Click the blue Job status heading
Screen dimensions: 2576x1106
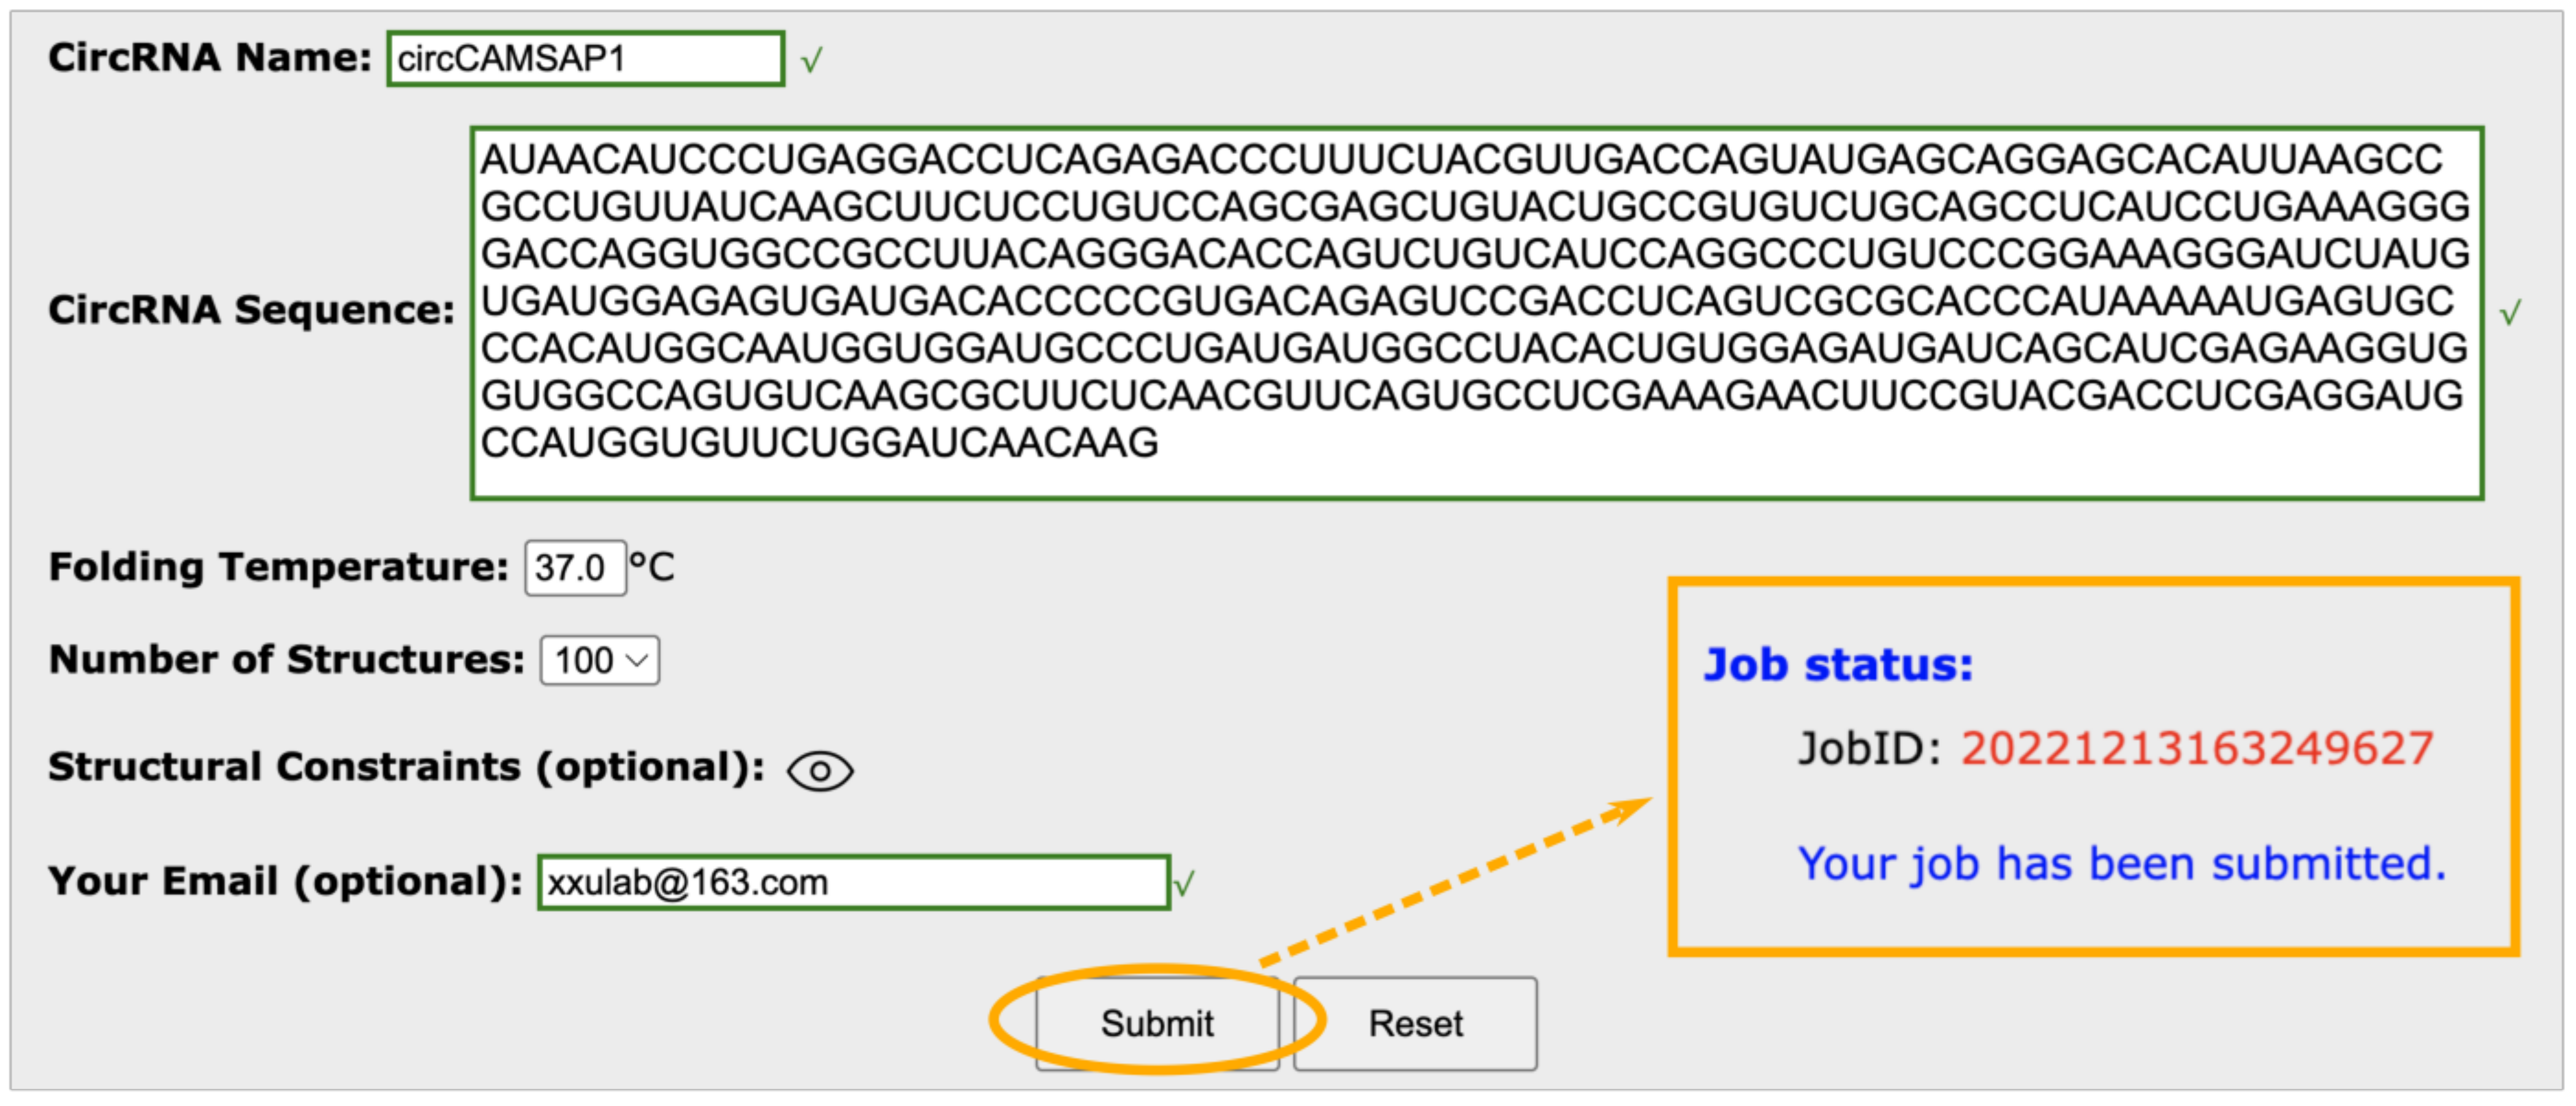click(x=1838, y=665)
